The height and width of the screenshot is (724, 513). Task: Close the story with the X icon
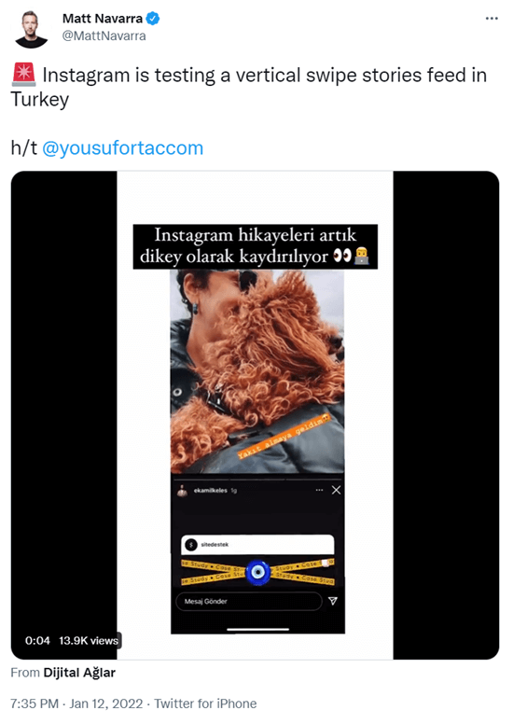click(x=336, y=490)
